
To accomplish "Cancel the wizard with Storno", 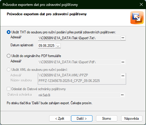I will [107, 119].
